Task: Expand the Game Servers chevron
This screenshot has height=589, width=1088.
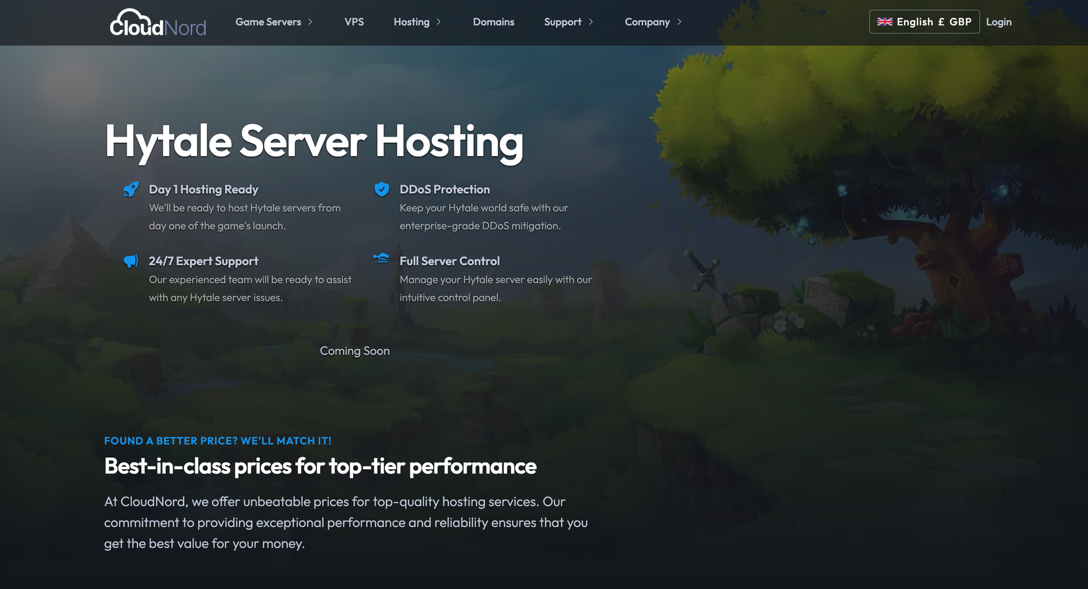Action: [x=311, y=22]
